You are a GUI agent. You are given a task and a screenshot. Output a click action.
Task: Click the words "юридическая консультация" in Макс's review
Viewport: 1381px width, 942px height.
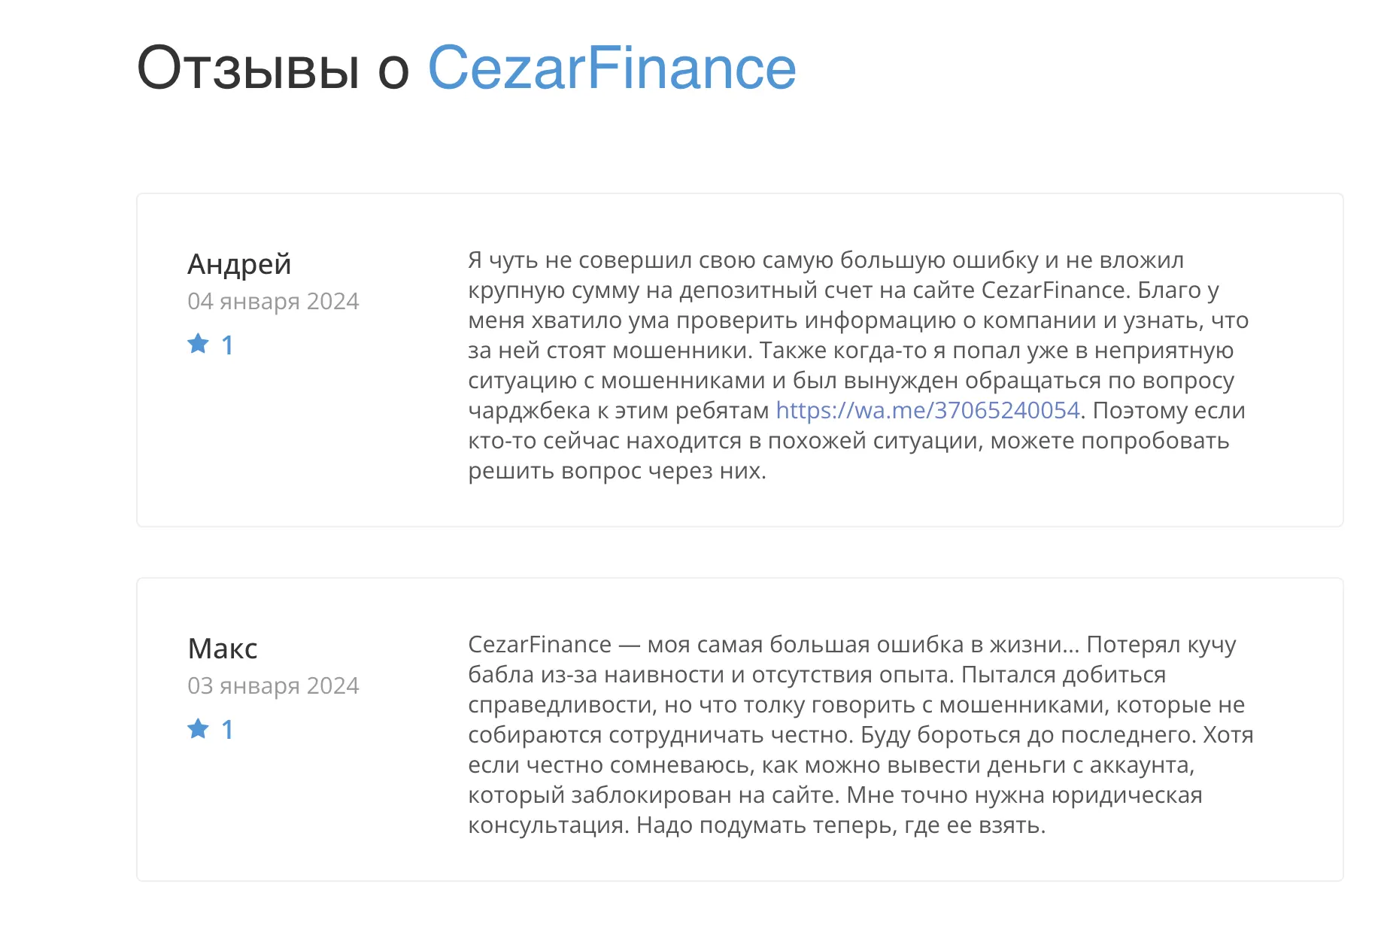point(835,810)
